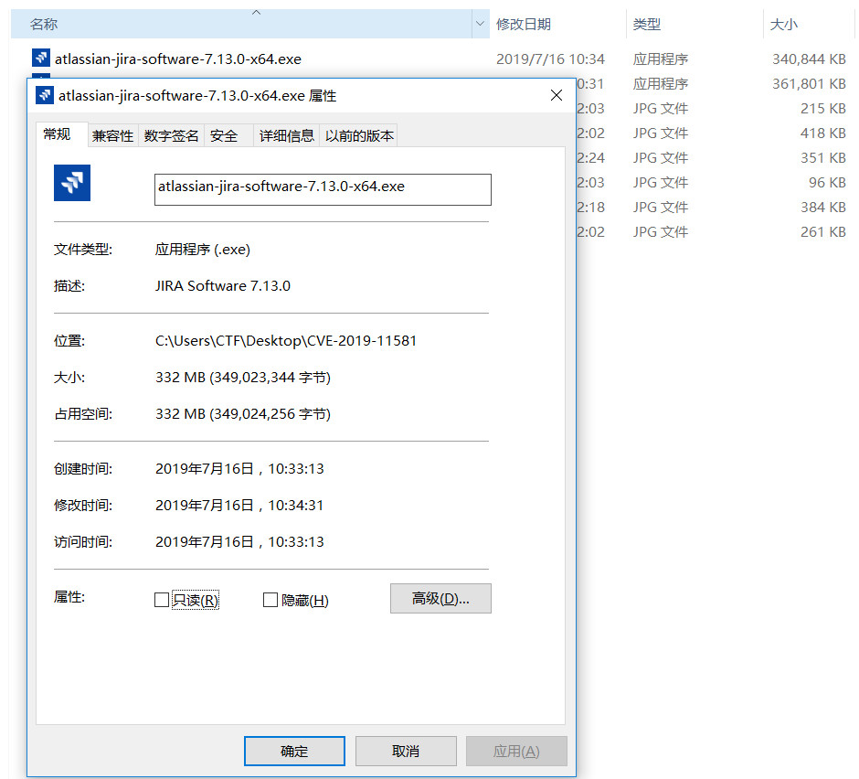This screenshot has height=779, width=859.
Task: Sort by the 名称 column header
Action: 241,24
